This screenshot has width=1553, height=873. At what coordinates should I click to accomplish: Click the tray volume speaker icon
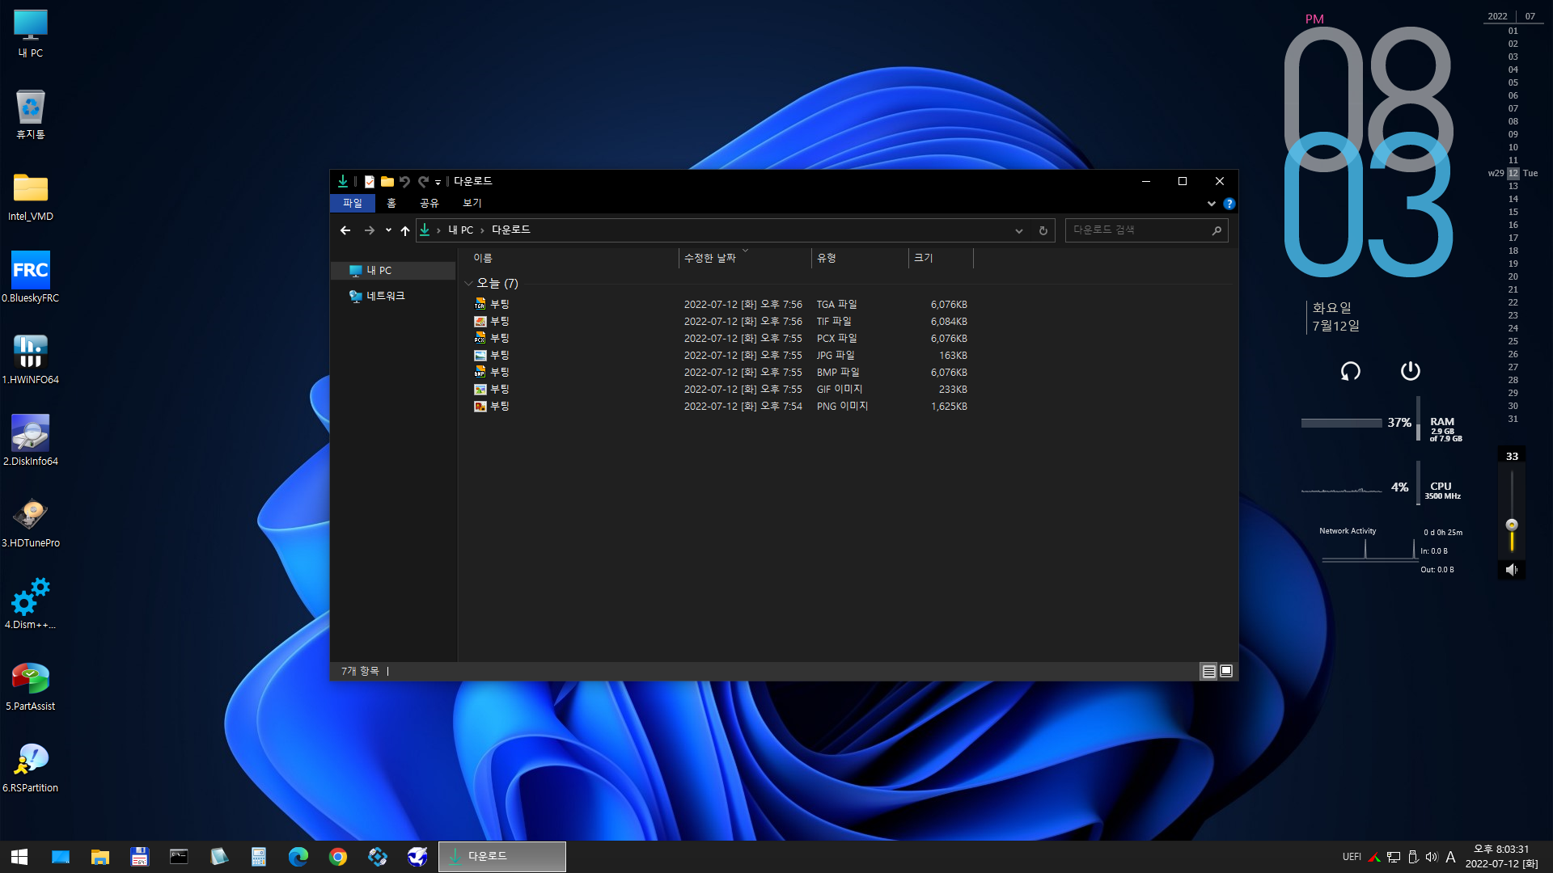[1432, 857]
